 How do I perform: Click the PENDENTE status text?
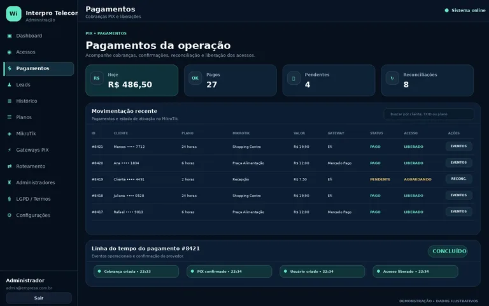(380, 180)
